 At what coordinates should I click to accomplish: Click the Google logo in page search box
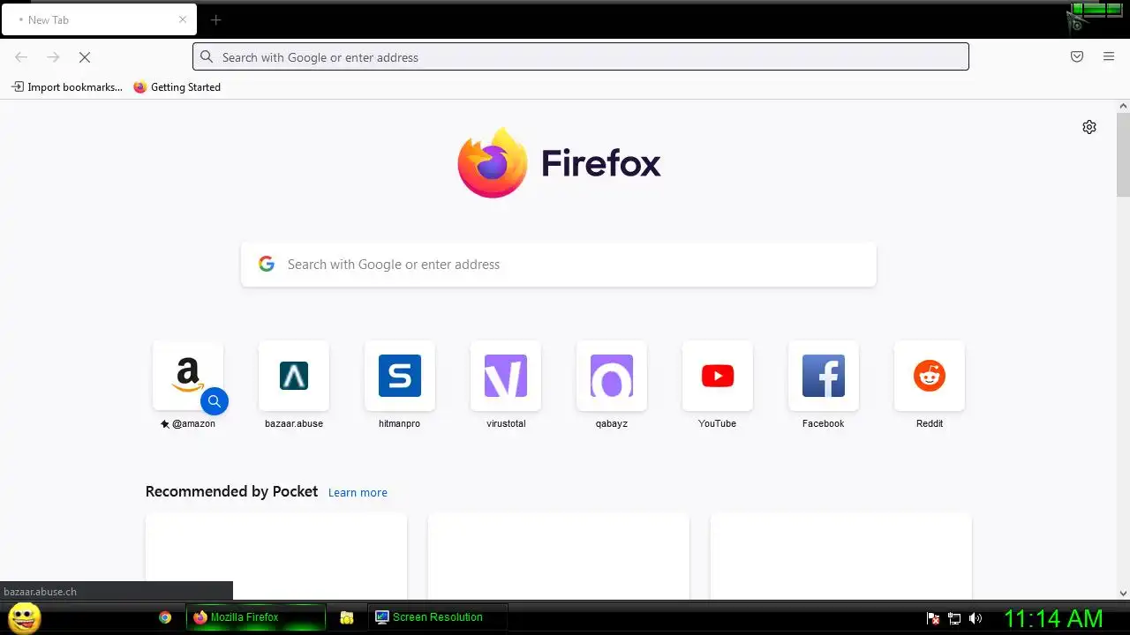coord(267,264)
